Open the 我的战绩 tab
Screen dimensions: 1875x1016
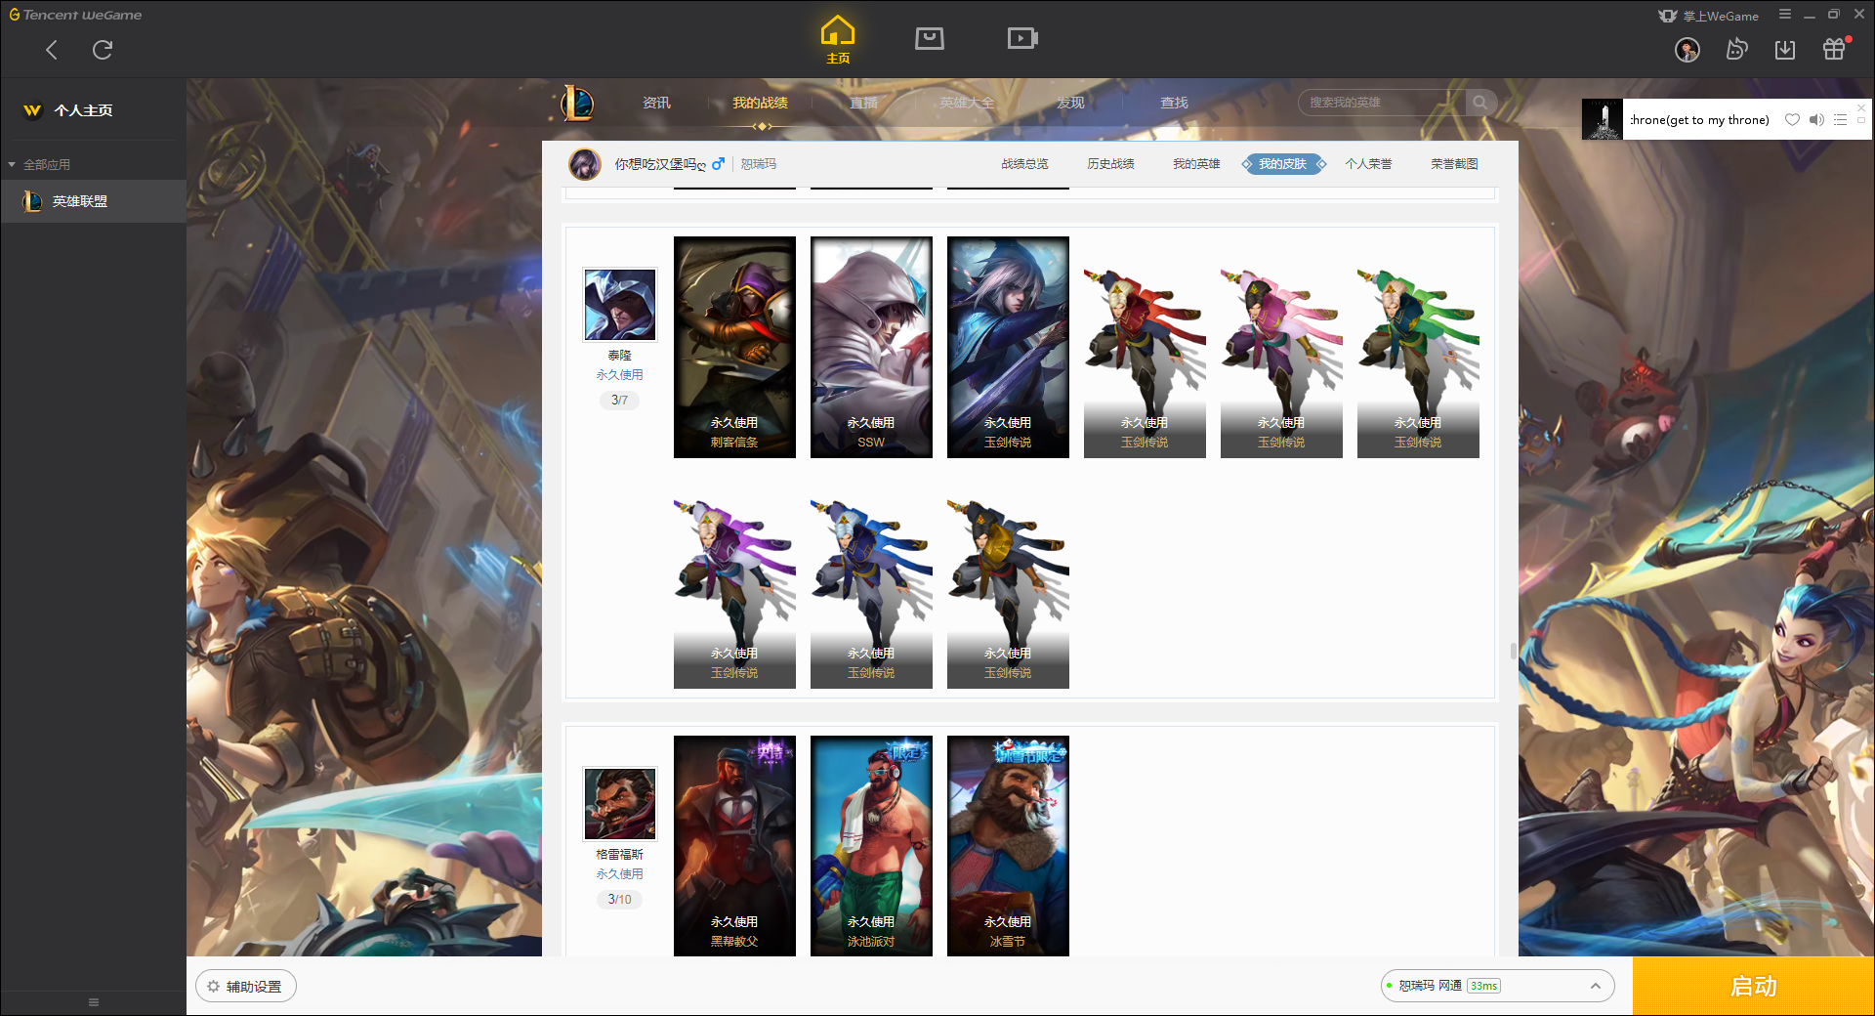(760, 103)
